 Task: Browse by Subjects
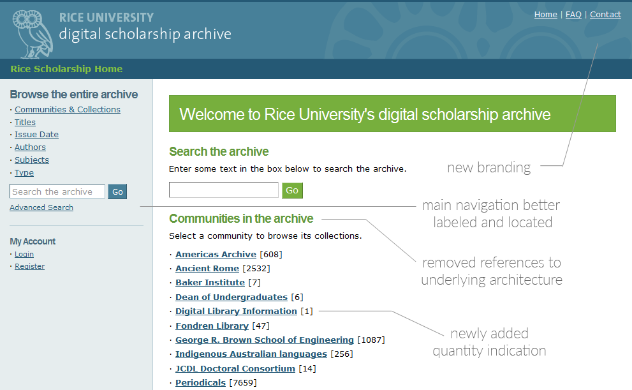point(32,160)
